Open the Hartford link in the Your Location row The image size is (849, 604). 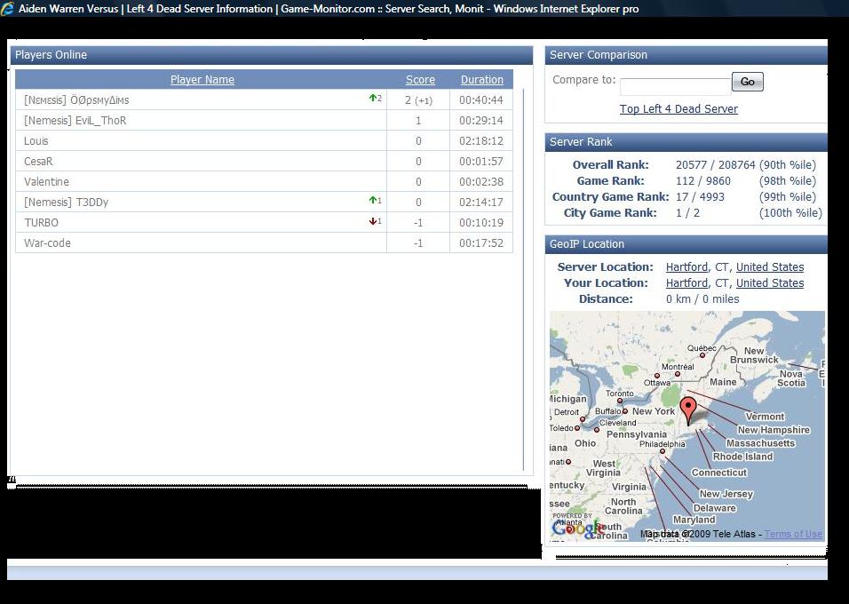686,282
